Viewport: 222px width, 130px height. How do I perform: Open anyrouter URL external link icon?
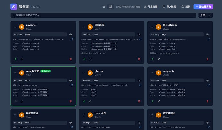[x=72, y=39]
